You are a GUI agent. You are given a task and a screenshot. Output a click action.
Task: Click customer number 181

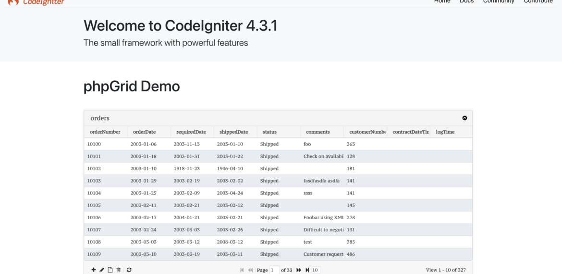(x=351, y=169)
